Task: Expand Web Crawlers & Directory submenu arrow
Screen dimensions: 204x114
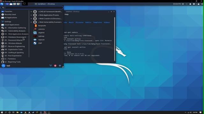Action: pyautogui.click(x=31, y=19)
